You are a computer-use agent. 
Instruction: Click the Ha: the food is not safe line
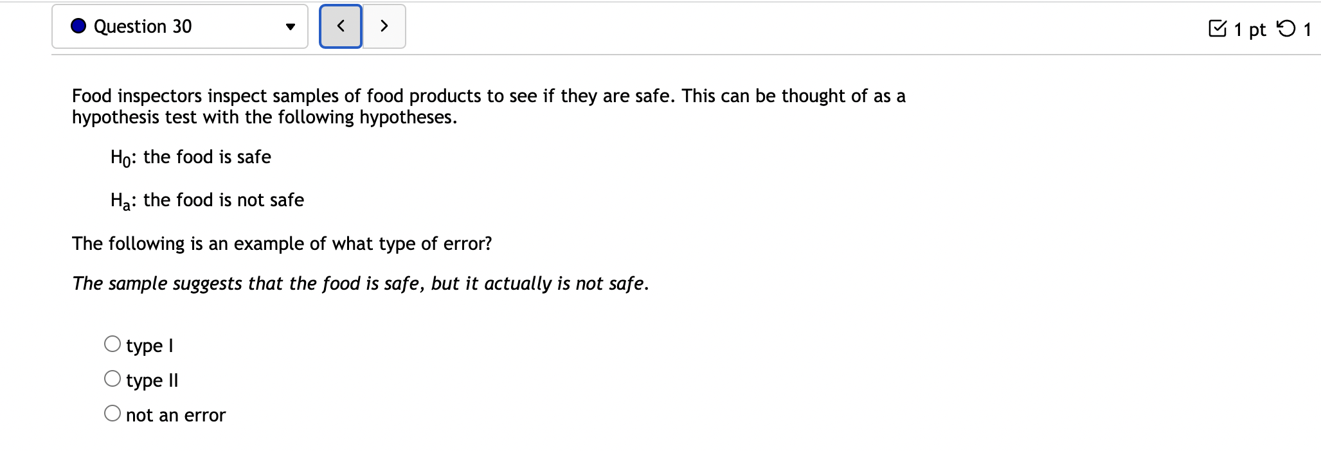coord(206,200)
